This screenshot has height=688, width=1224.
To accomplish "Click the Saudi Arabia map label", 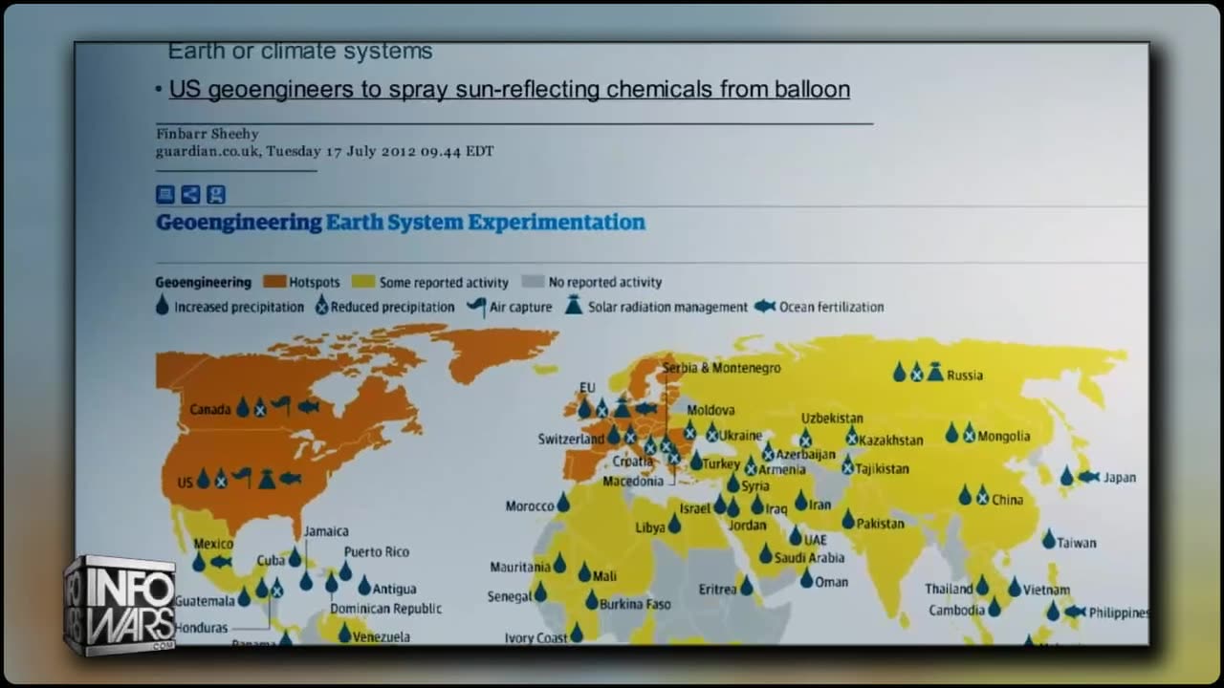I will 809,558.
